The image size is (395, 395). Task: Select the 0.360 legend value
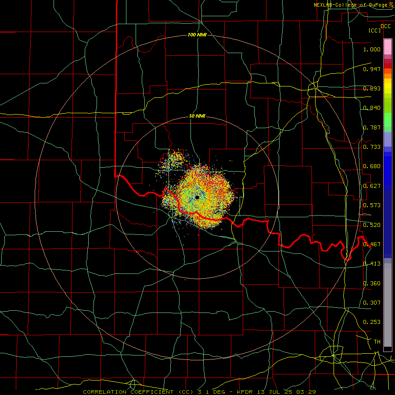372,284
